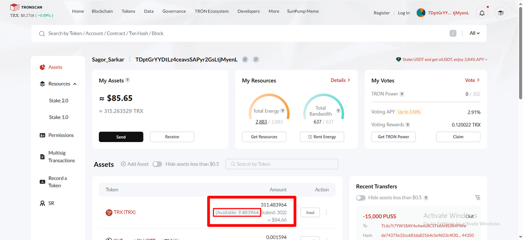Open the More menu

[274, 11]
